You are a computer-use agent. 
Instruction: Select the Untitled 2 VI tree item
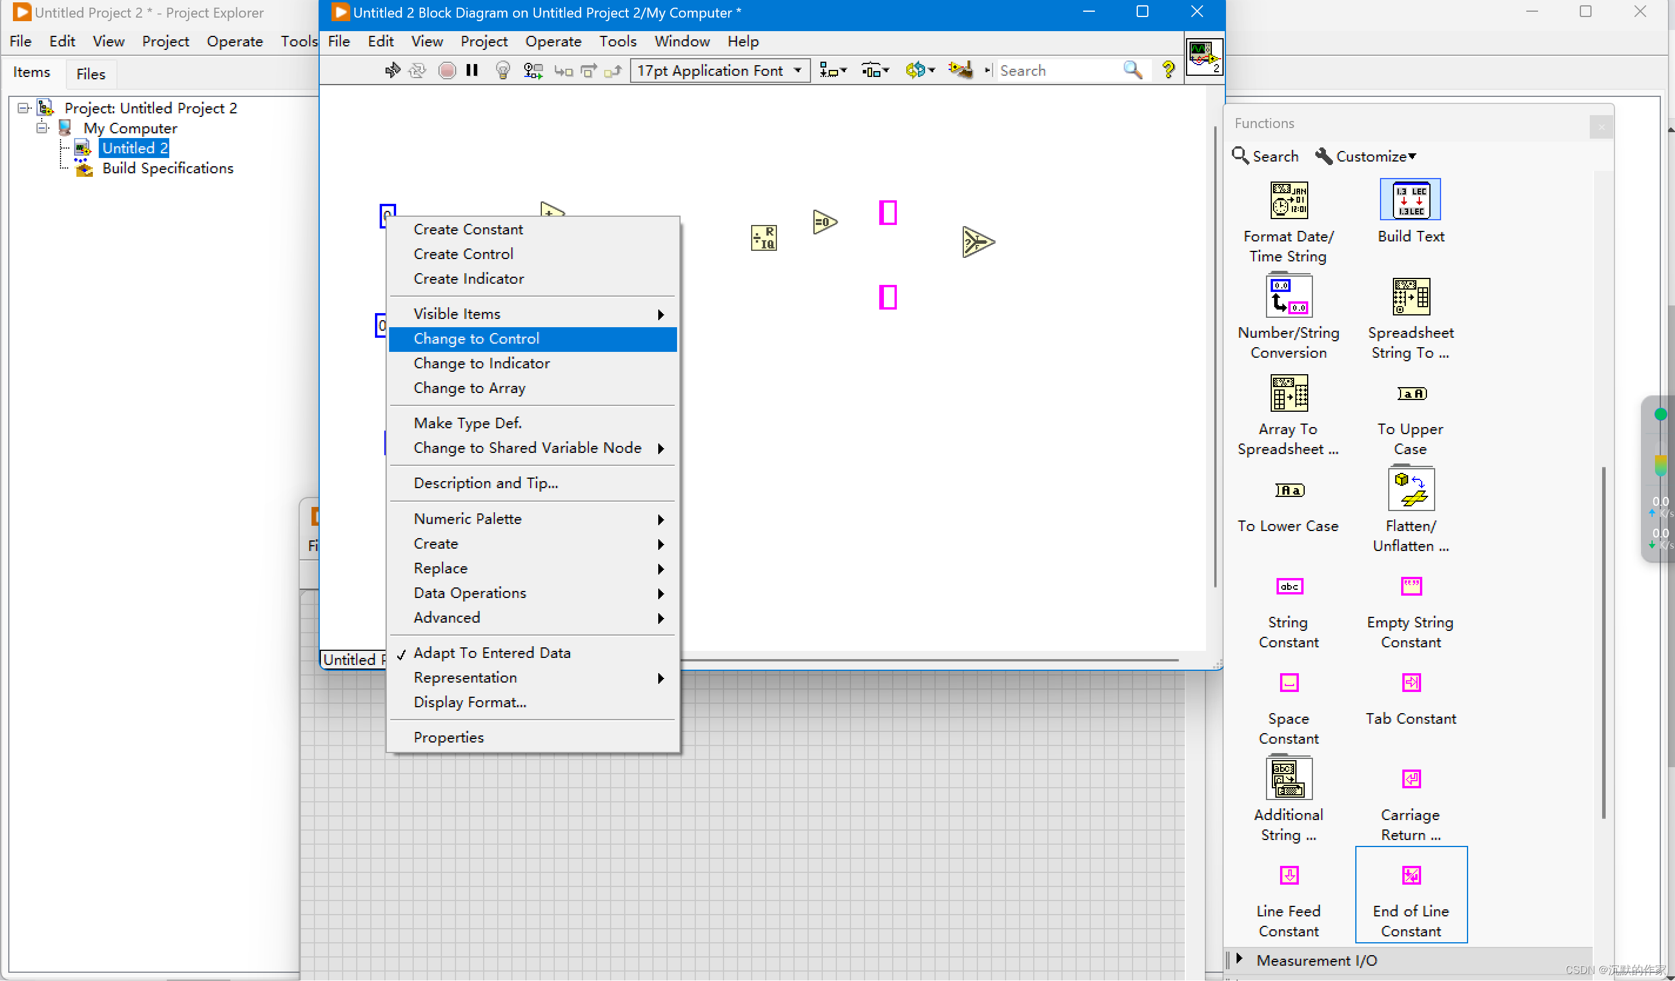tap(132, 148)
